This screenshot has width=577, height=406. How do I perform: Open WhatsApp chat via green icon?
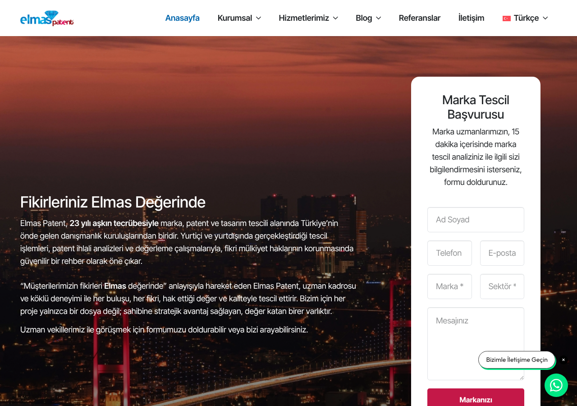(x=556, y=385)
